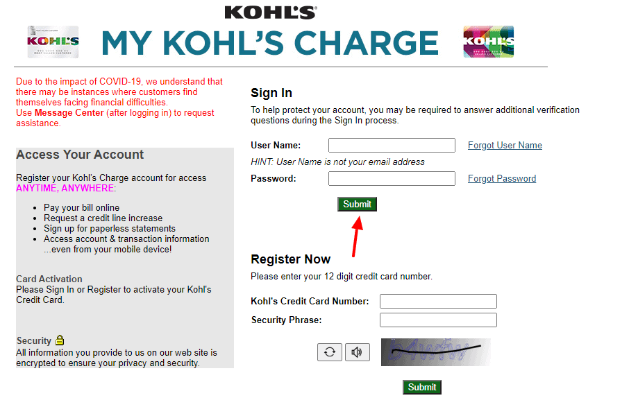The image size is (629, 407).
Task: Click the Register Now heading
Action: (290, 259)
